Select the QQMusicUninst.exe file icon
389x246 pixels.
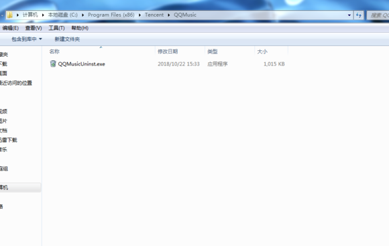tap(53, 64)
